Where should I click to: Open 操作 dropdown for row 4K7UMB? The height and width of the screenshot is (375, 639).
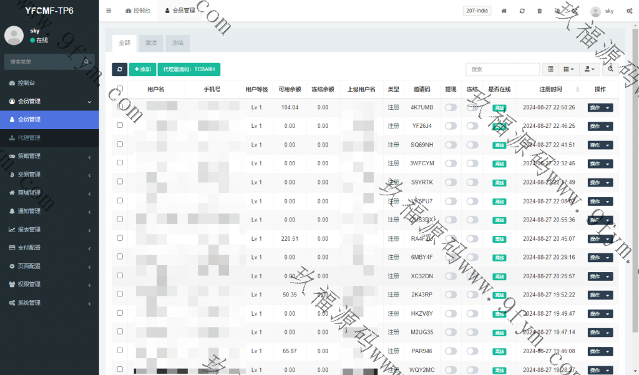point(600,107)
